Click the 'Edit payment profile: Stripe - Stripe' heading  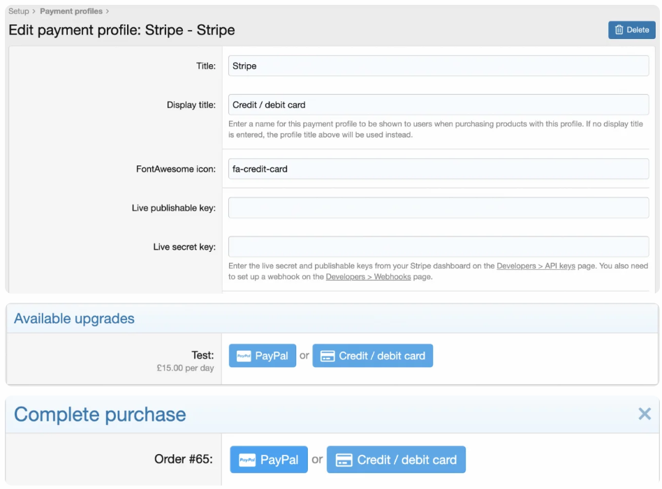(x=122, y=30)
